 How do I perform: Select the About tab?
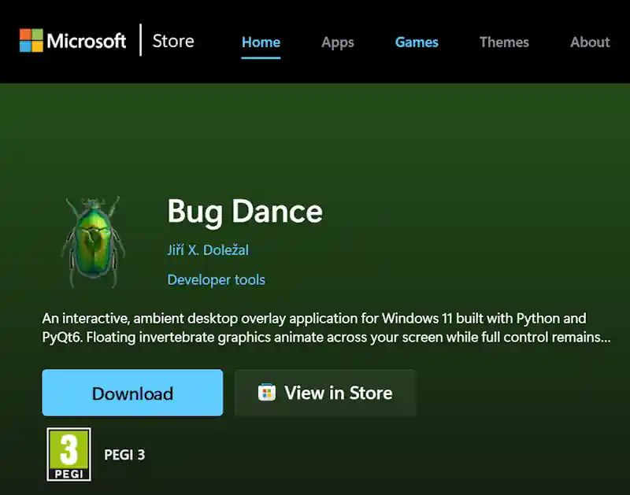590,42
